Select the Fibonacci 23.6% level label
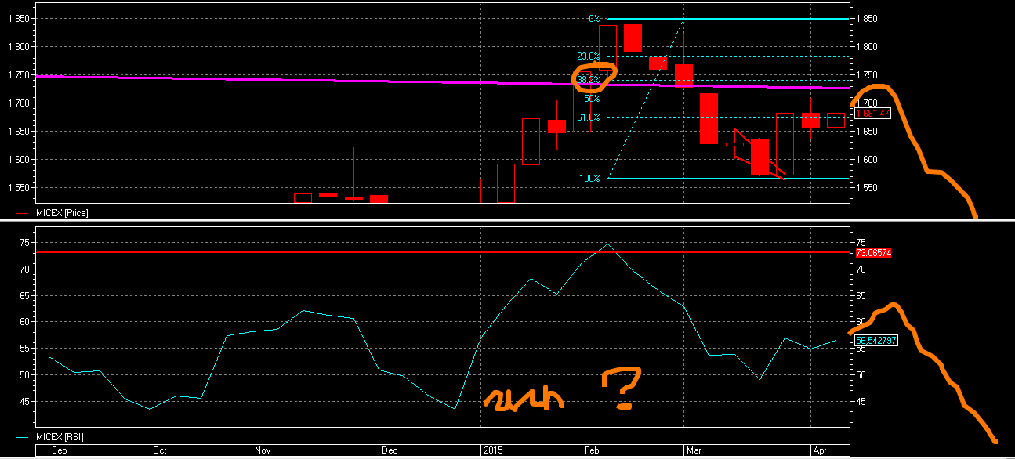1015x459 pixels. click(588, 56)
